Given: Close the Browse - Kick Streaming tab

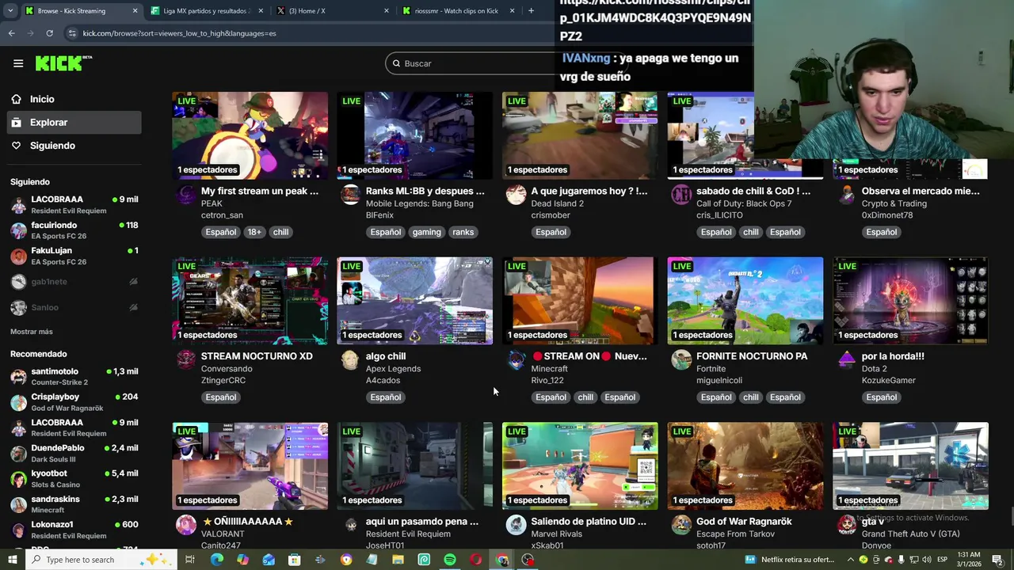Looking at the screenshot, I should [x=135, y=11].
